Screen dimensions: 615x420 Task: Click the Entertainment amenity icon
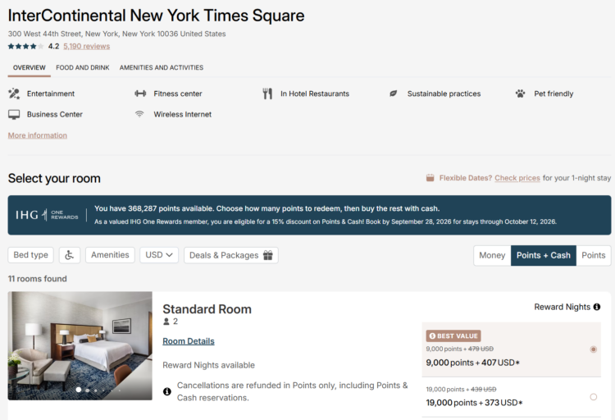(x=14, y=94)
